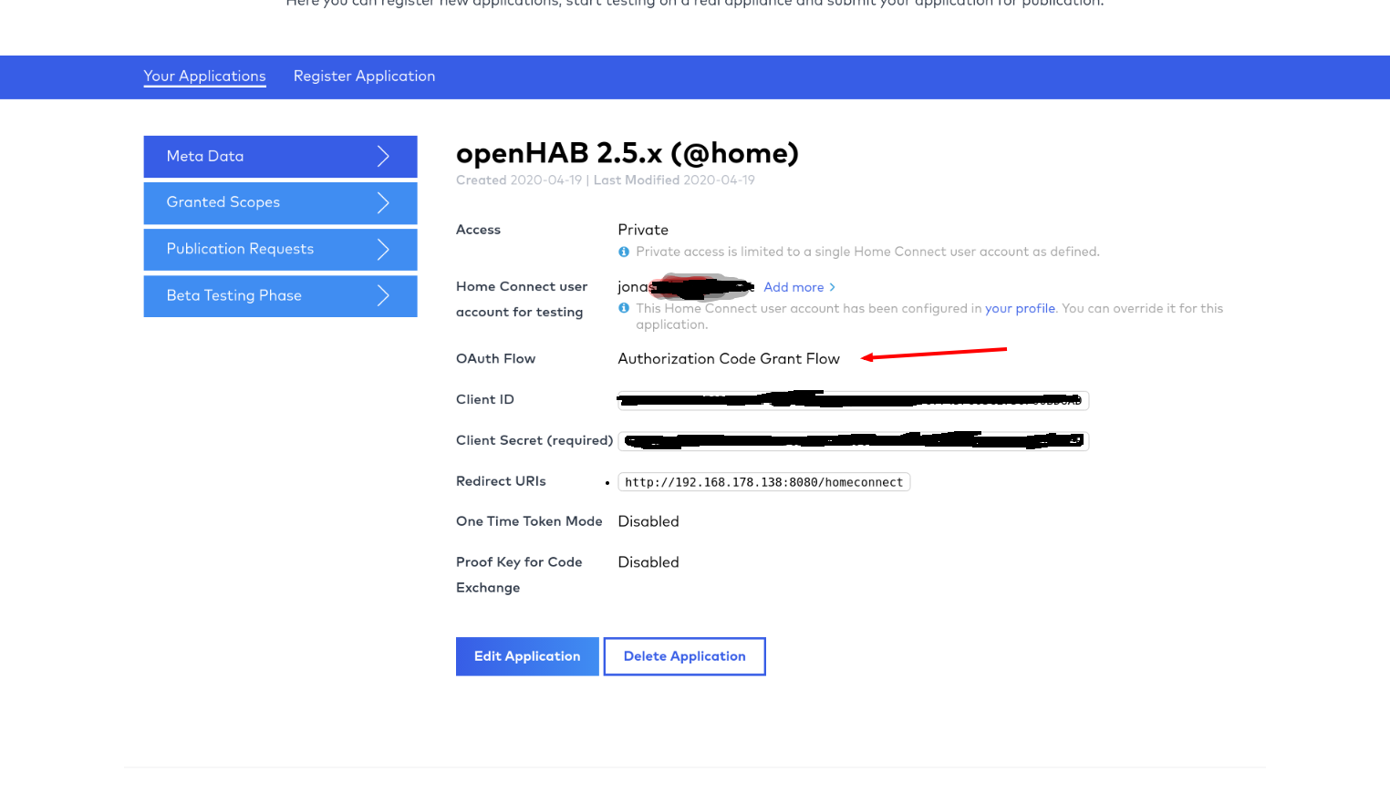Click the 'Private' access value
This screenshot has height=792, width=1390.
[643, 230]
